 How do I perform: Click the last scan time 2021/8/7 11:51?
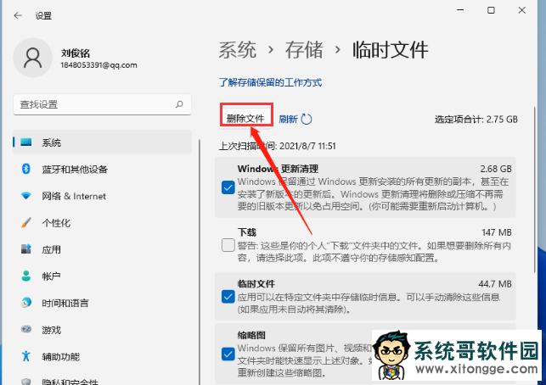pyautogui.click(x=307, y=146)
